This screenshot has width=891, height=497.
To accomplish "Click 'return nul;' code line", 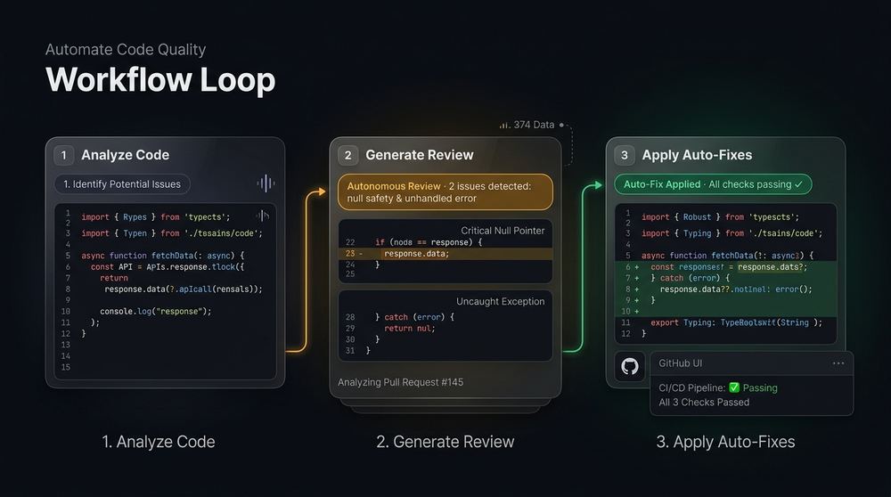I will [409, 329].
